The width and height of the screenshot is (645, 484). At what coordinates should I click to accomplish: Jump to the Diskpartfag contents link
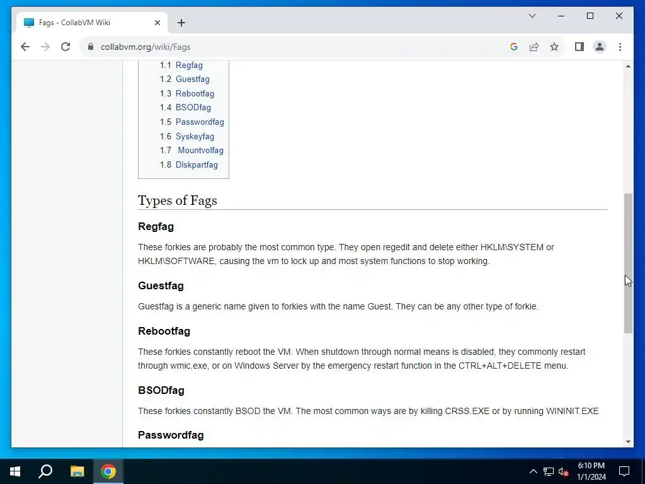click(x=197, y=164)
